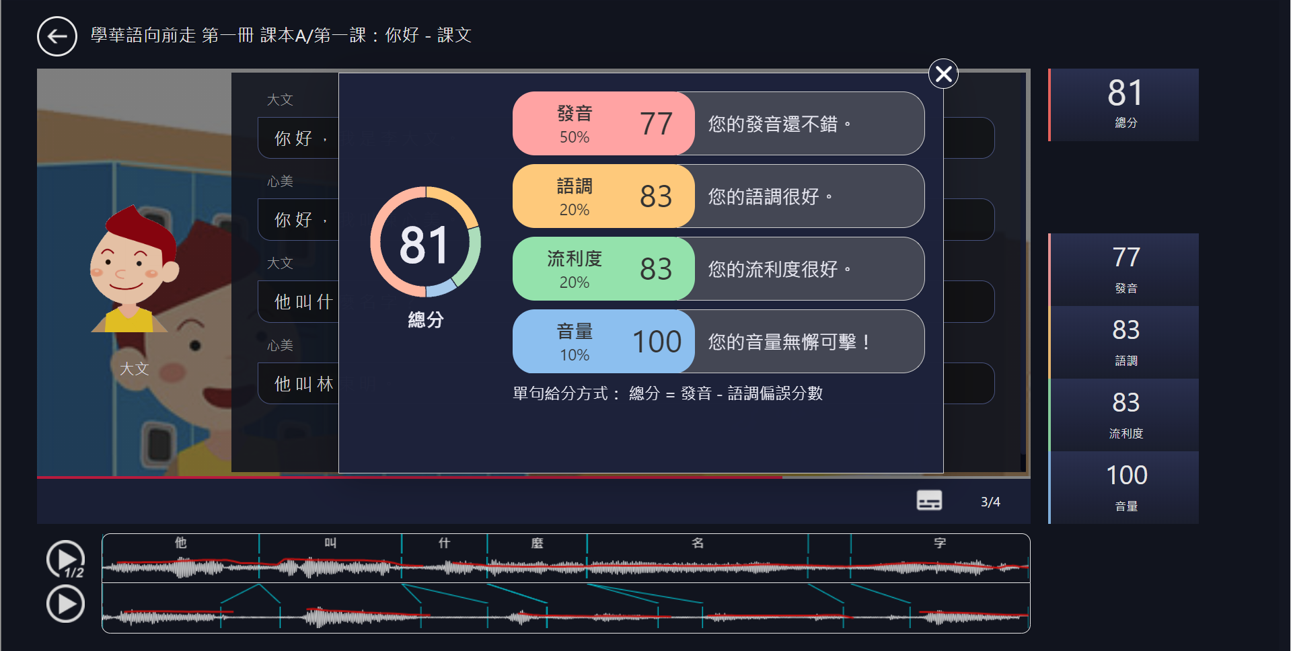Open the 83 流利度 sidebar tile
This screenshot has height=651, width=1291.
(x=1124, y=415)
